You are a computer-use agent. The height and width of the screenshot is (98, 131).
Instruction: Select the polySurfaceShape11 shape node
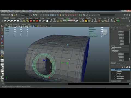[117, 47]
